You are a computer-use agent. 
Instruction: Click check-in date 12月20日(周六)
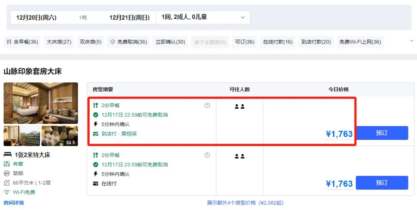click(36, 17)
